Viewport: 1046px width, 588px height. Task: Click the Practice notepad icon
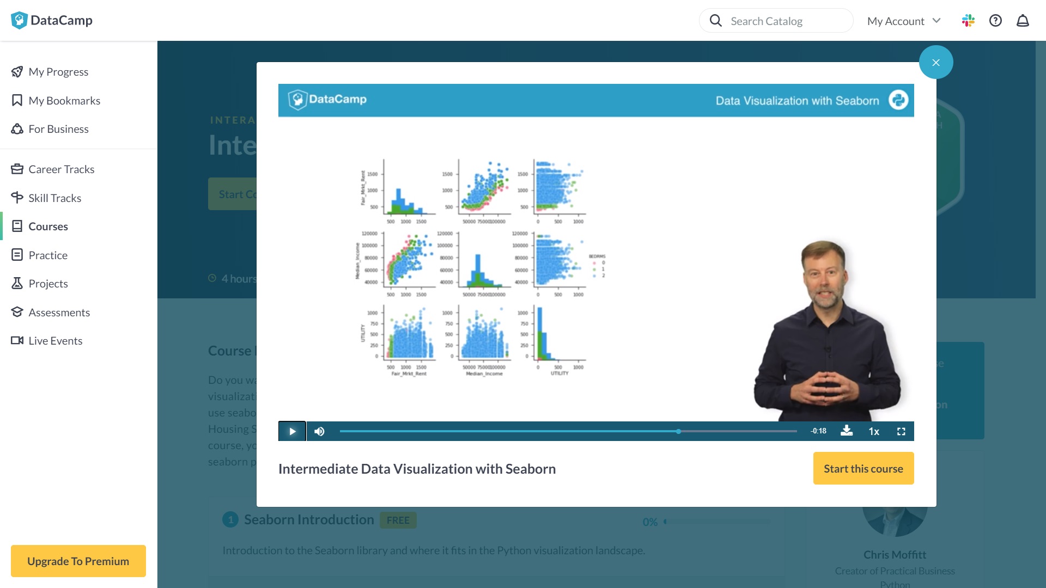[x=17, y=255]
